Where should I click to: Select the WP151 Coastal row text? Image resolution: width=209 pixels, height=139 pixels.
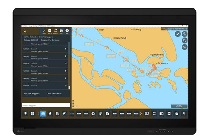[34, 49]
